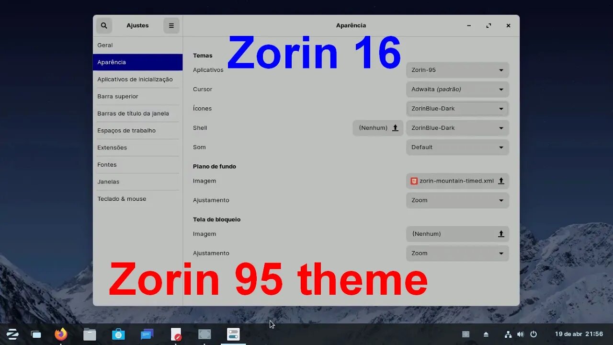Click the Shell (Nenhum) file chooser button
The width and height of the screenshot is (613, 345).
point(378,128)
